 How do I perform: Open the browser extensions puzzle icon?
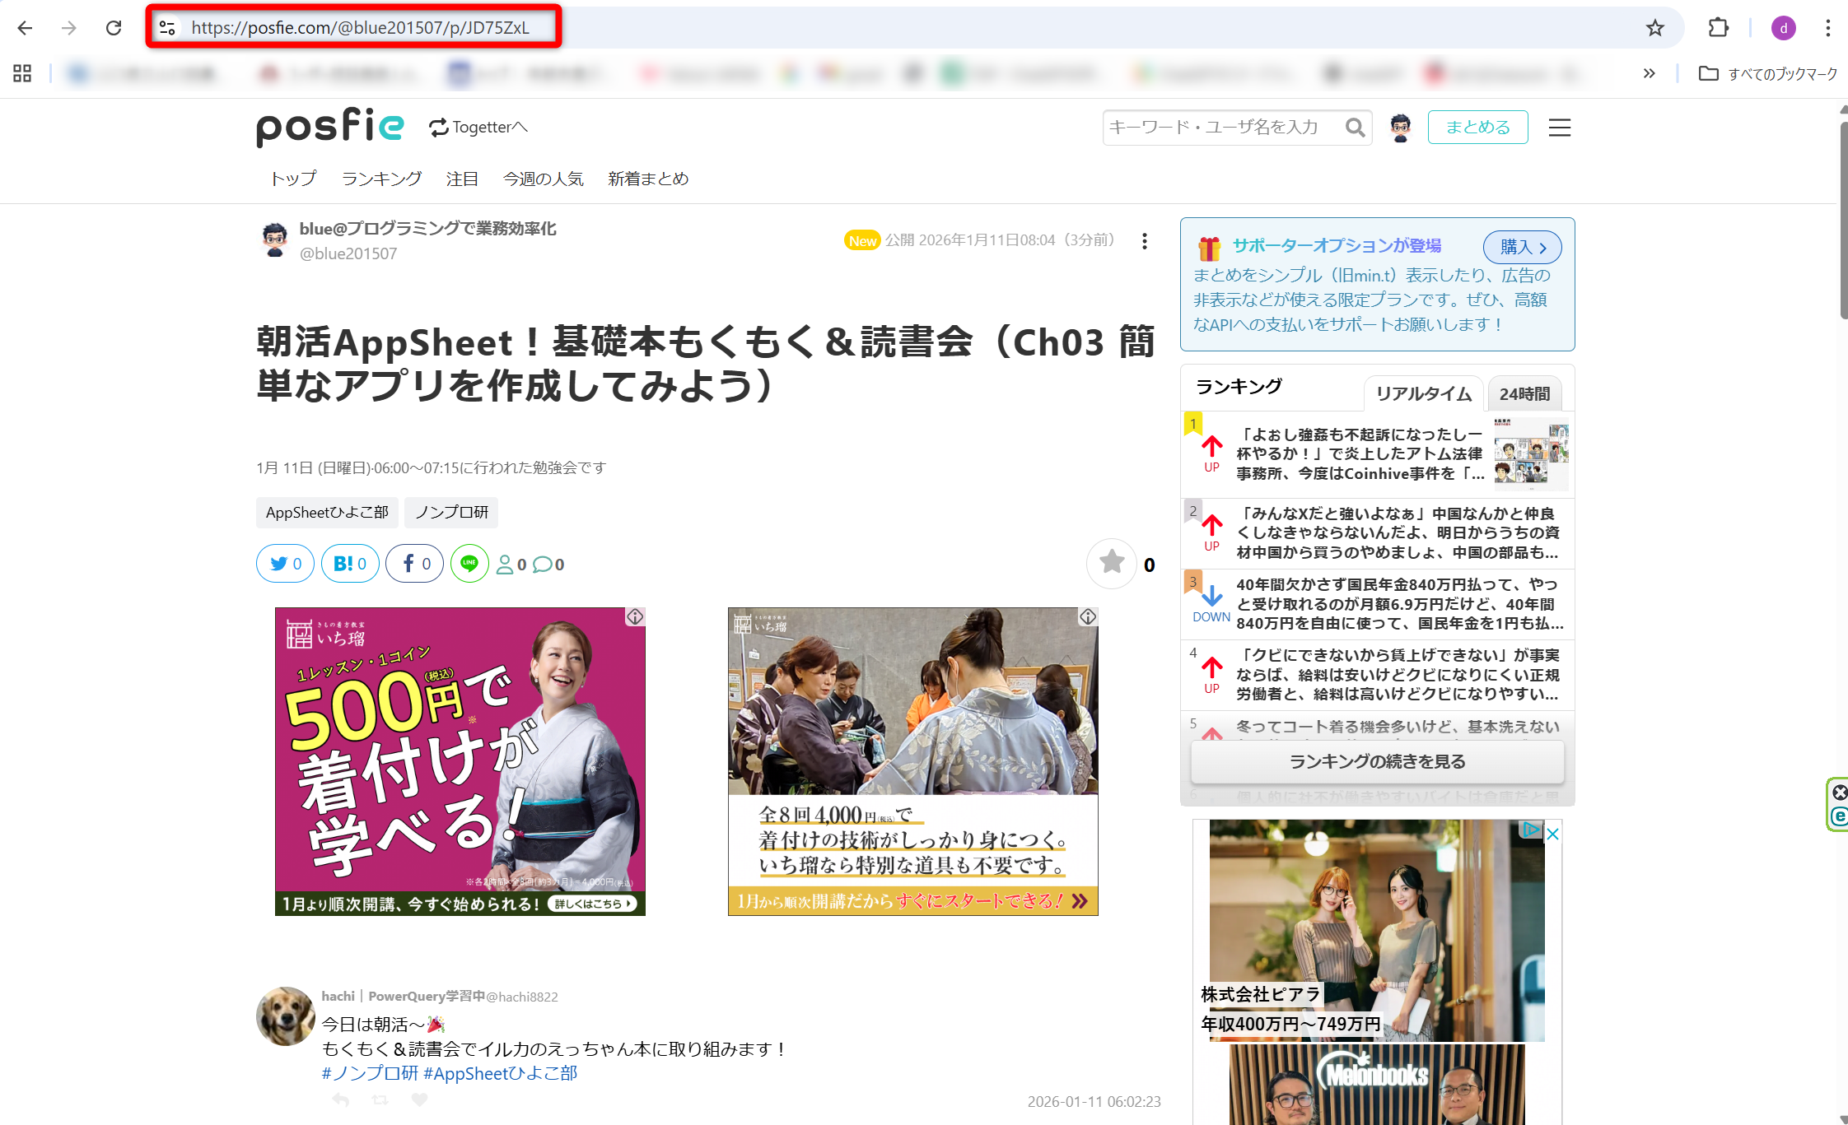point(1718,28)
